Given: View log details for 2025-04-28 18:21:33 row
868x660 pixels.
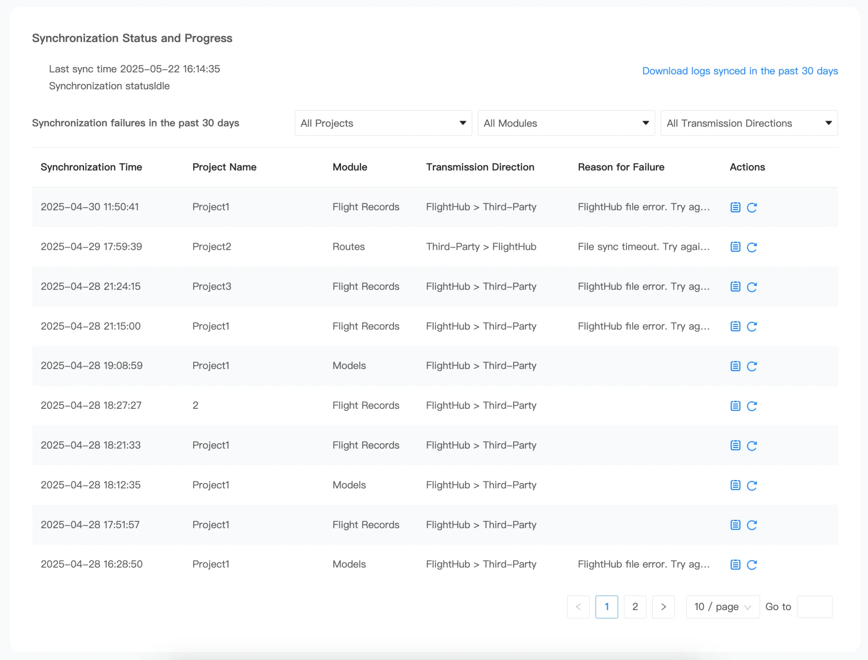Looking at the screenshot, I should [735, 446].
